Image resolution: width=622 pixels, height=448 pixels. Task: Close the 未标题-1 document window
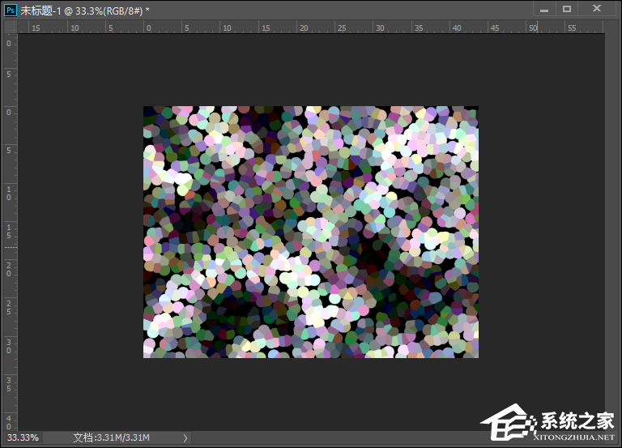597,9
